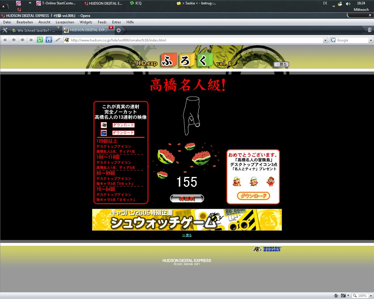374x299 pixels.
Task: Click the third character desktop icon
Action: (271, 181)
